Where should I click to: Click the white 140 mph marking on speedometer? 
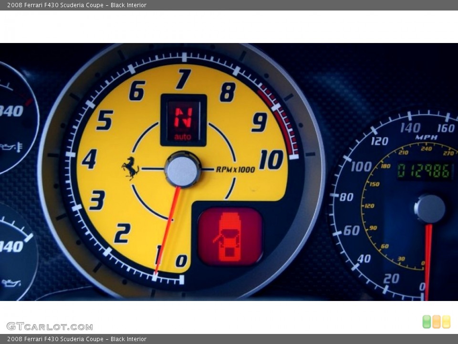pos(410,128)
